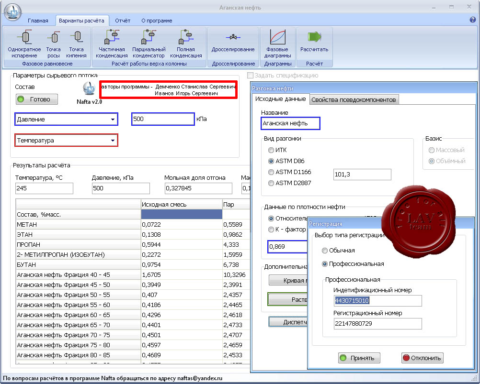The width and height of the screenshot is (480, 384).
Task: Click the Пар column header
Action: click(x=236, y=204)
